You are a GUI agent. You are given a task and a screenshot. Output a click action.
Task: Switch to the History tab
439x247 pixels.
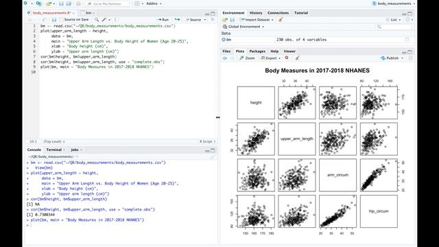pos(256,13)
